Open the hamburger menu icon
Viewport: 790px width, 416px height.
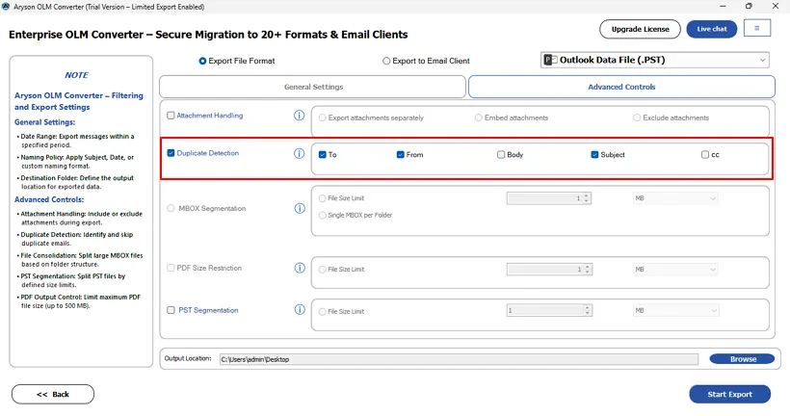(x=756, y=29)
